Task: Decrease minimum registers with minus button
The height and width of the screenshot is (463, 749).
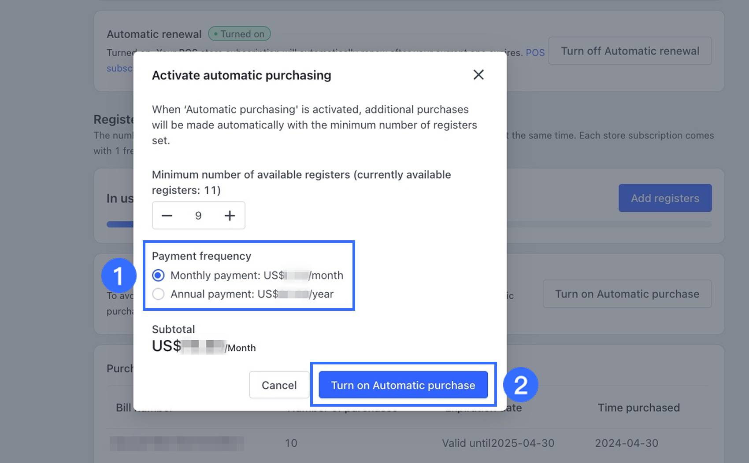Action: (167, 216)
